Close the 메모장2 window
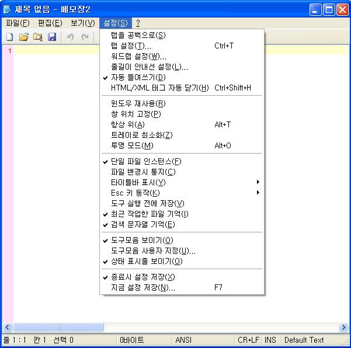The height and width of the screenshot is (348, 351). (342, 9)
